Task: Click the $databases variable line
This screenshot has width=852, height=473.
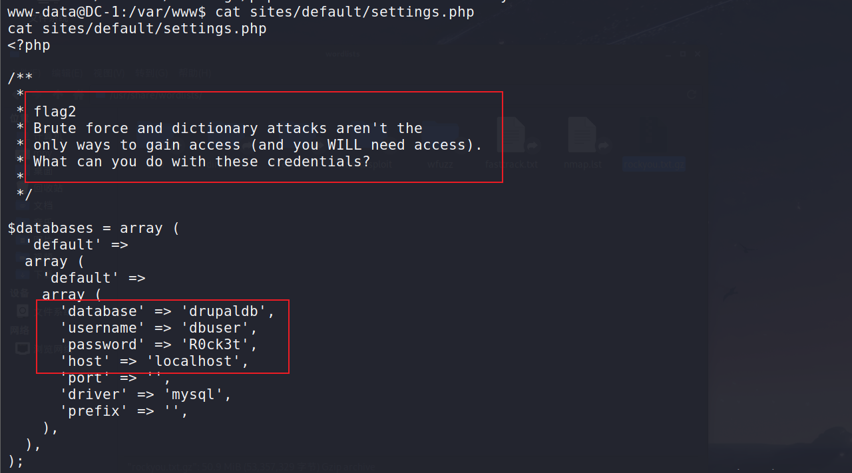Action: pyautogui.click(x=94, y=228)
